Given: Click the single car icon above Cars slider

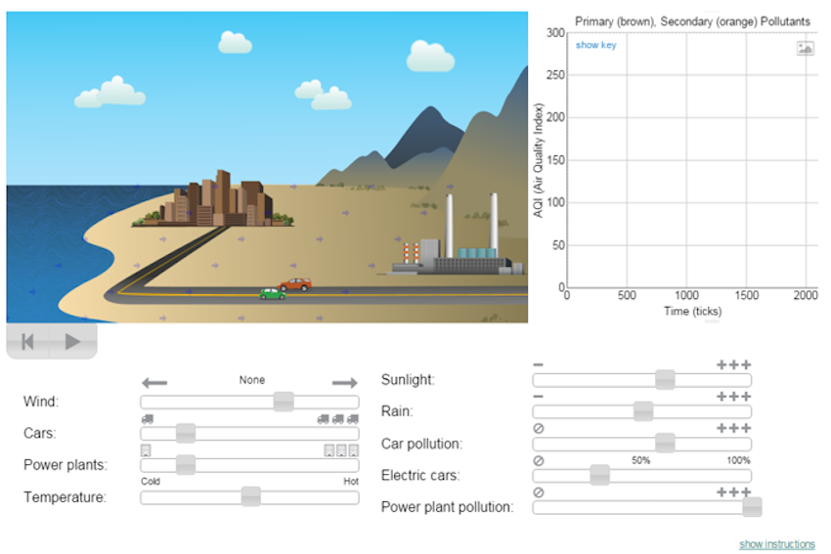Looking at the screenshot, I should (147, 418).
